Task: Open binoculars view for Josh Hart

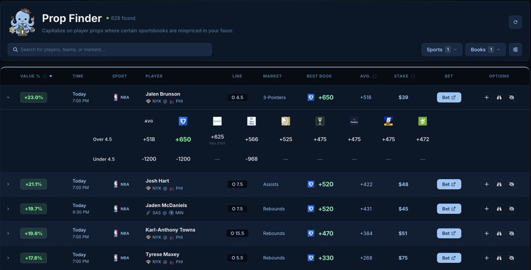Action: click(499, 184)
